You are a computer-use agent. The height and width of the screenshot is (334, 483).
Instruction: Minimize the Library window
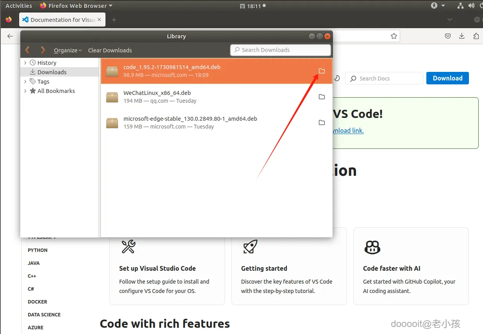312,36
